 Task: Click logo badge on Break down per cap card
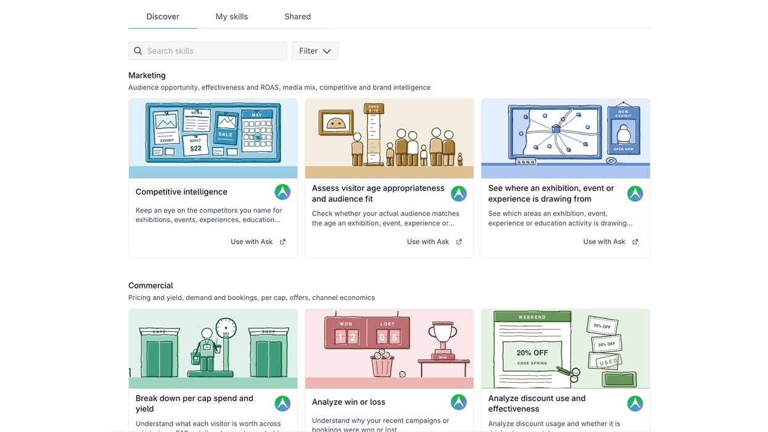pyautogui.click(x=283, y=404)
